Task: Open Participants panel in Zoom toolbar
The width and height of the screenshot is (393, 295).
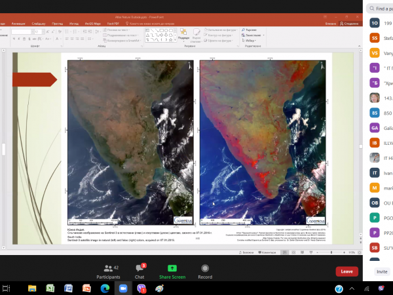Action: 108,271
